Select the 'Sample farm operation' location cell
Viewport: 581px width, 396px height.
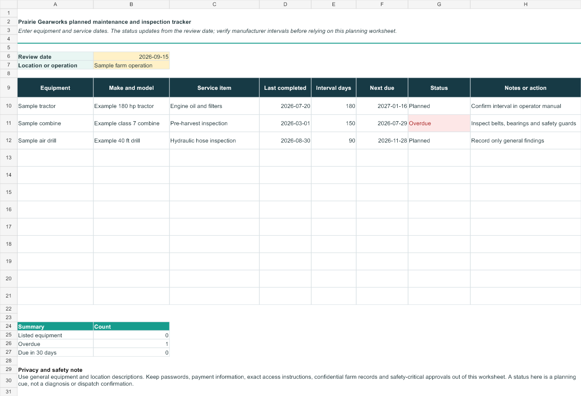click(x=131, y=65)
